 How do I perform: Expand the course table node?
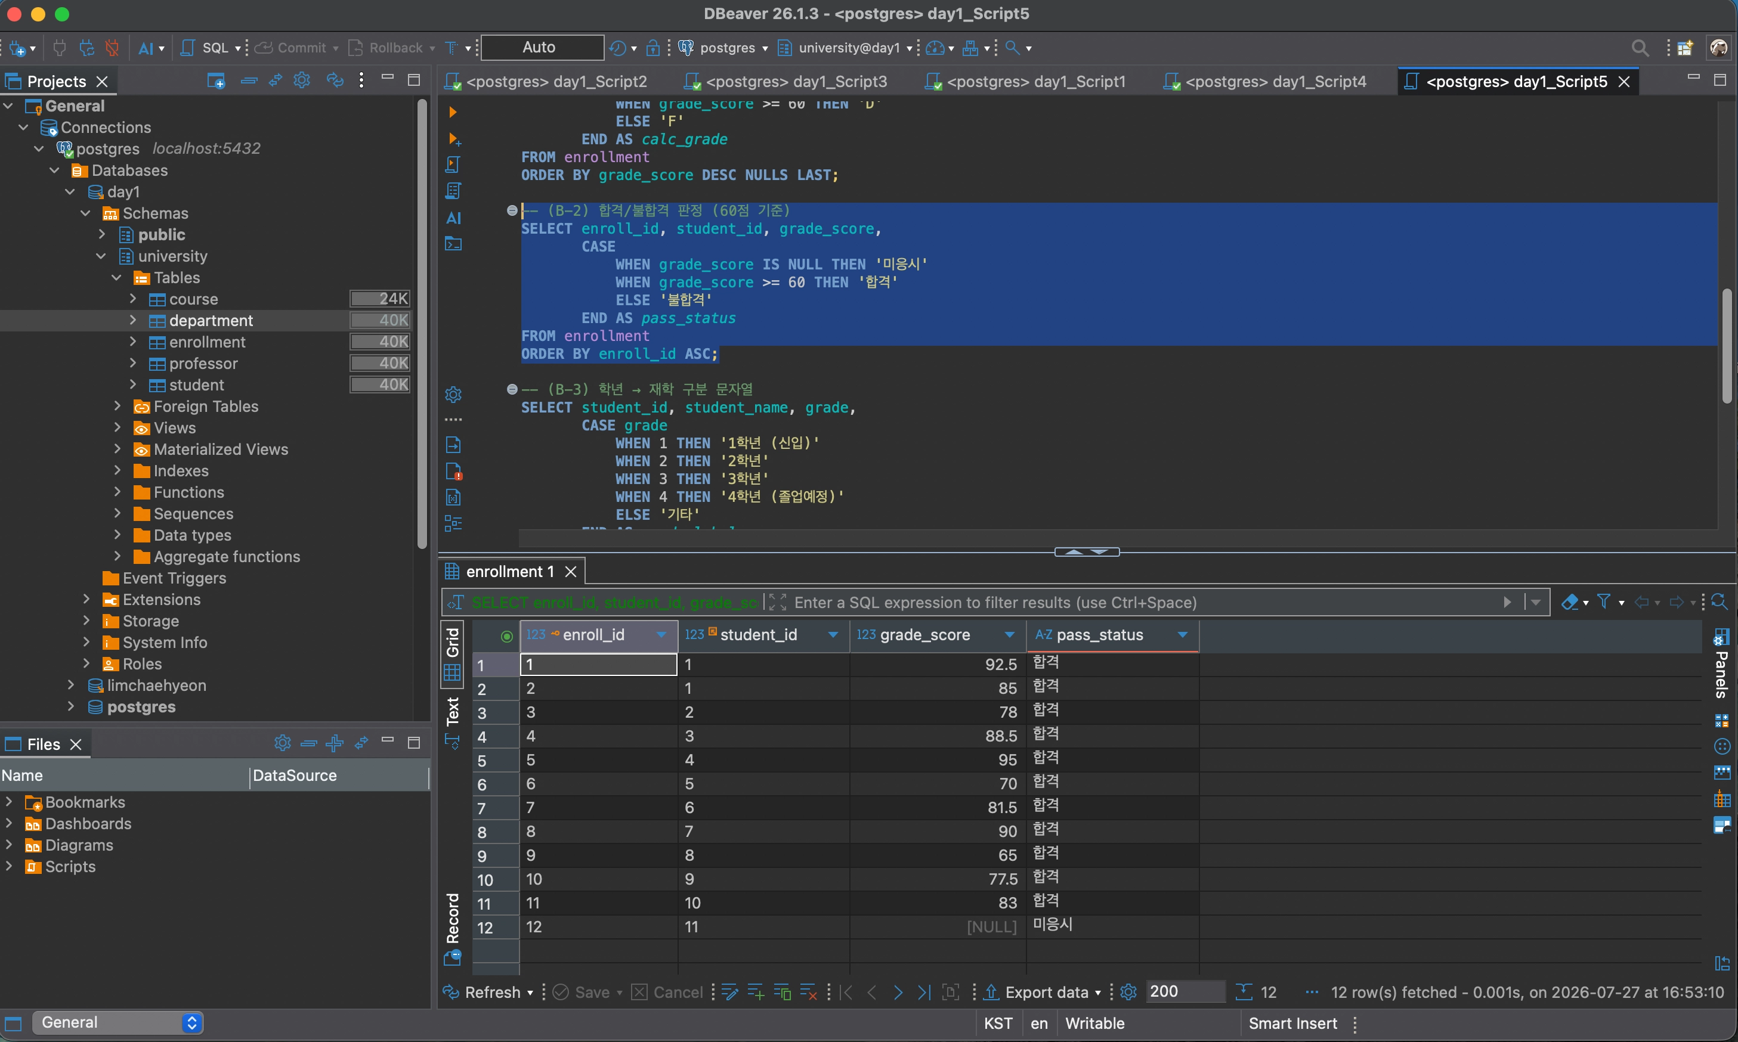(133, 299)
